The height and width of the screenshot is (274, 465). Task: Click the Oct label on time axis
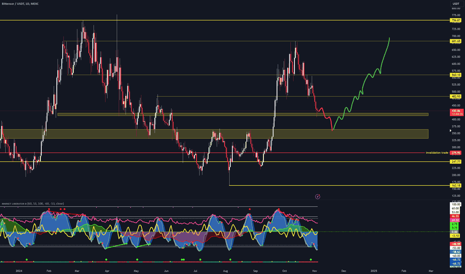[x=284, y=271]
